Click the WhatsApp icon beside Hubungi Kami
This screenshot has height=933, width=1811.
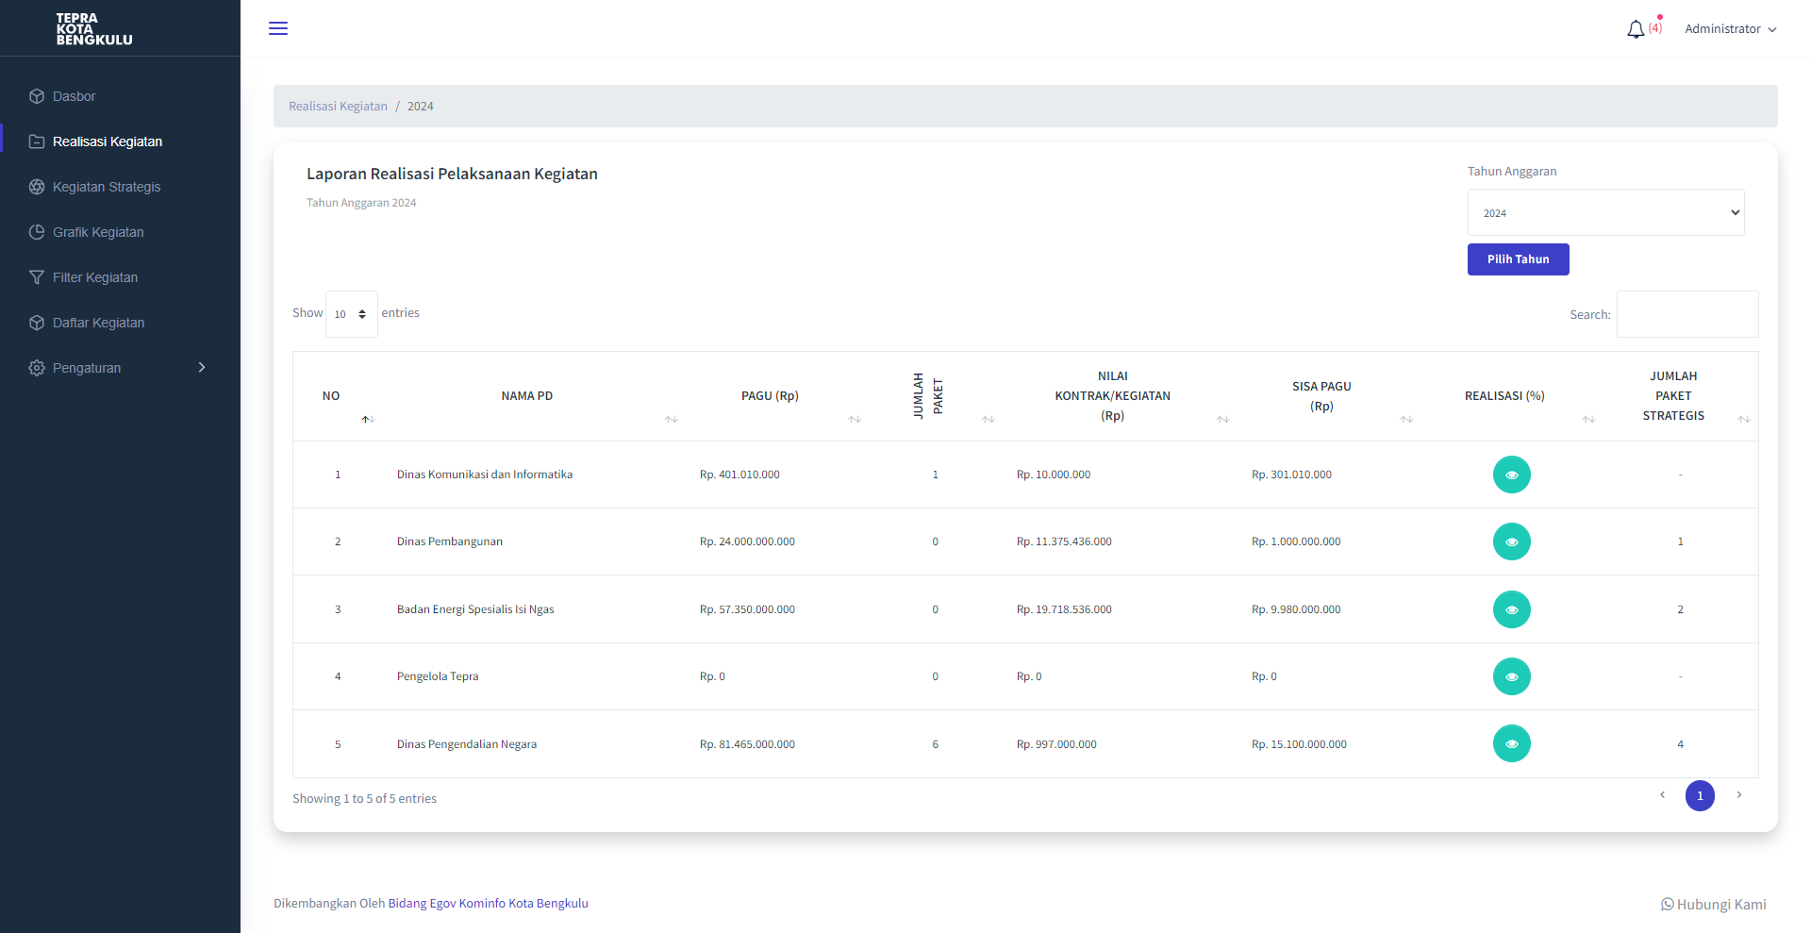coord(1667,904)
